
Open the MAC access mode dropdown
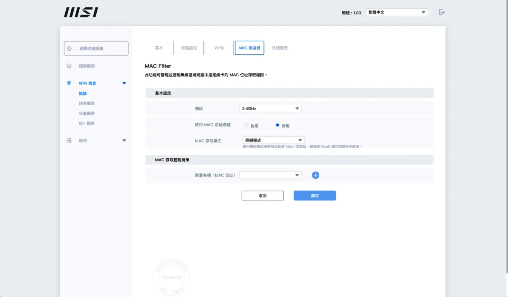[x=273, y=140]
